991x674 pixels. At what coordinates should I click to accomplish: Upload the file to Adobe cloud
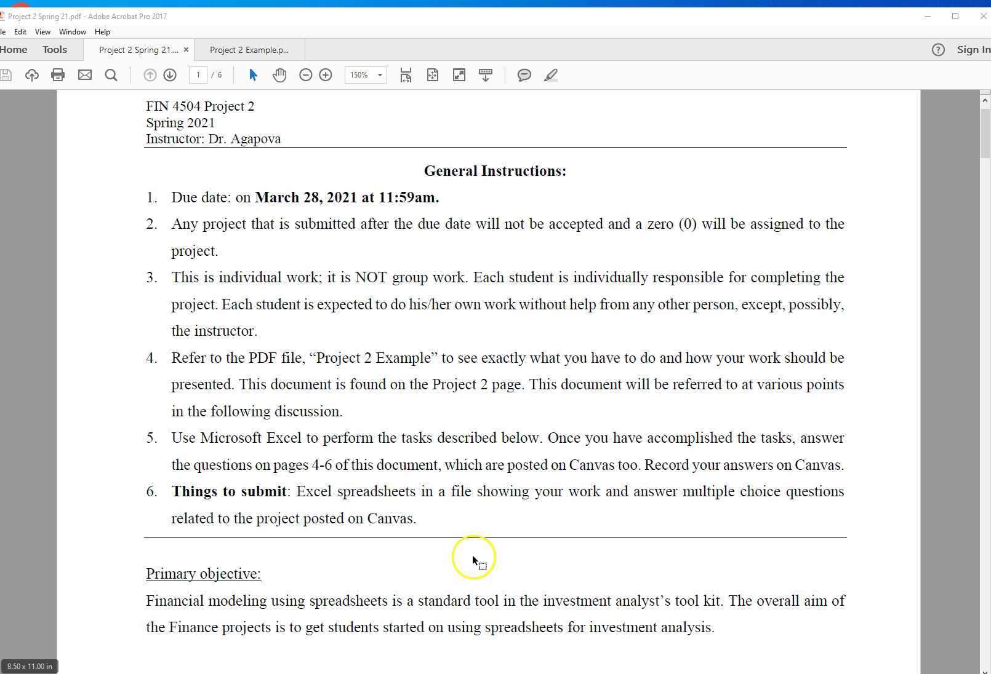pyautogui.click(x=31, y=75)
